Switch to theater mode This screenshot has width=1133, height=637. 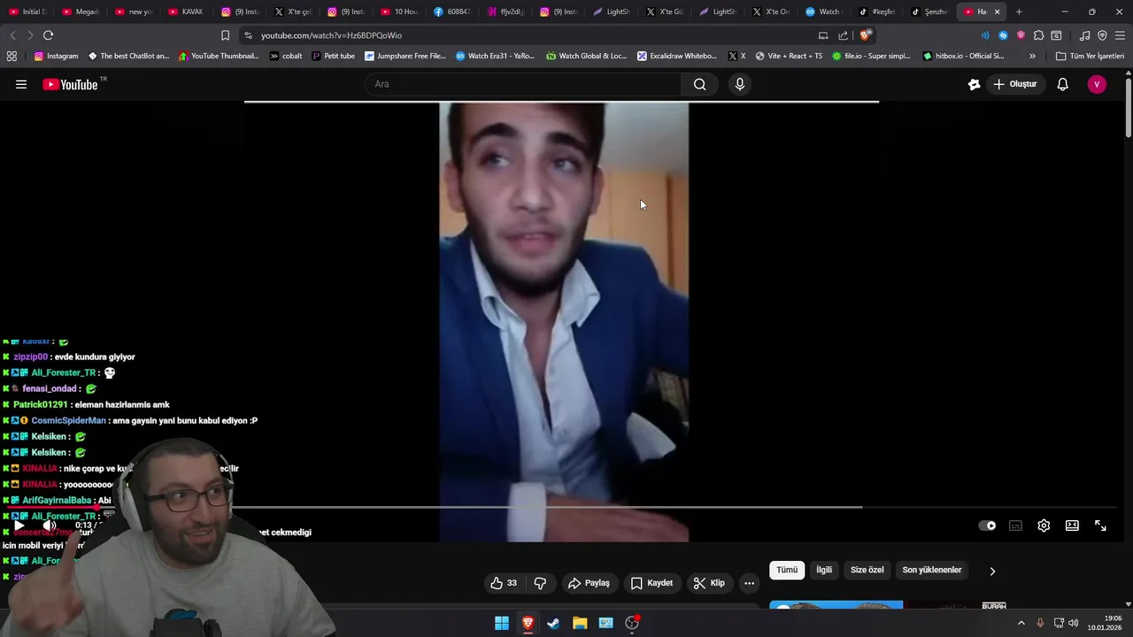pyautogui.click(x=1072, y=526)
